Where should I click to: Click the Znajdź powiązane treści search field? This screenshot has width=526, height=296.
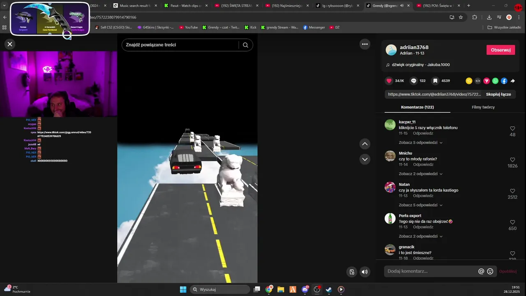[181, 45]
